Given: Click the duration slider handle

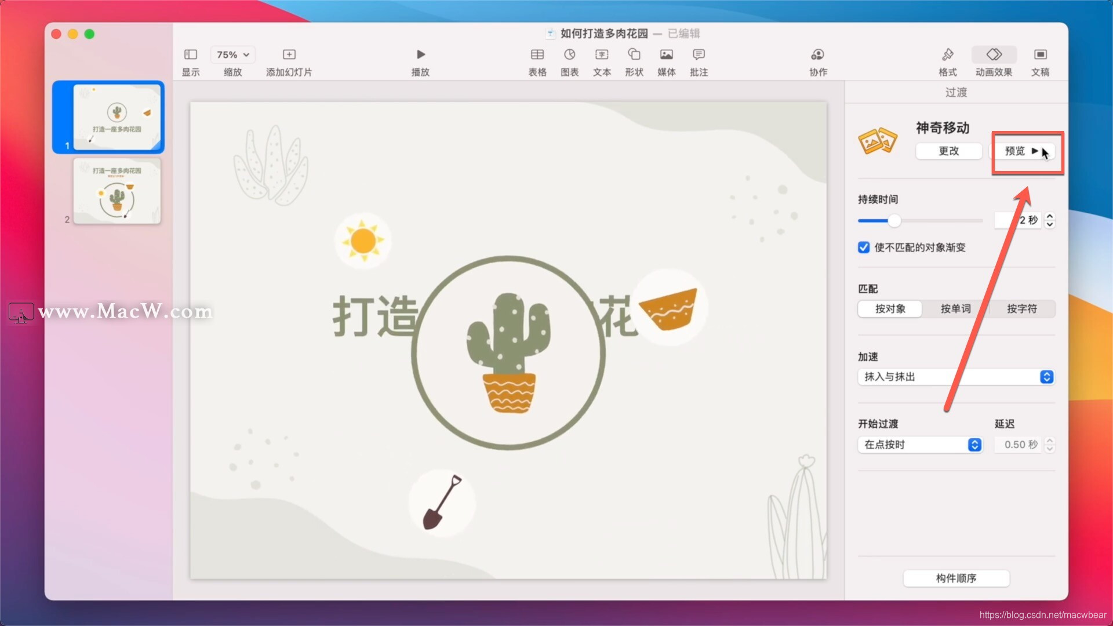Looking at the screenshot, I should (x=894, y=221).
